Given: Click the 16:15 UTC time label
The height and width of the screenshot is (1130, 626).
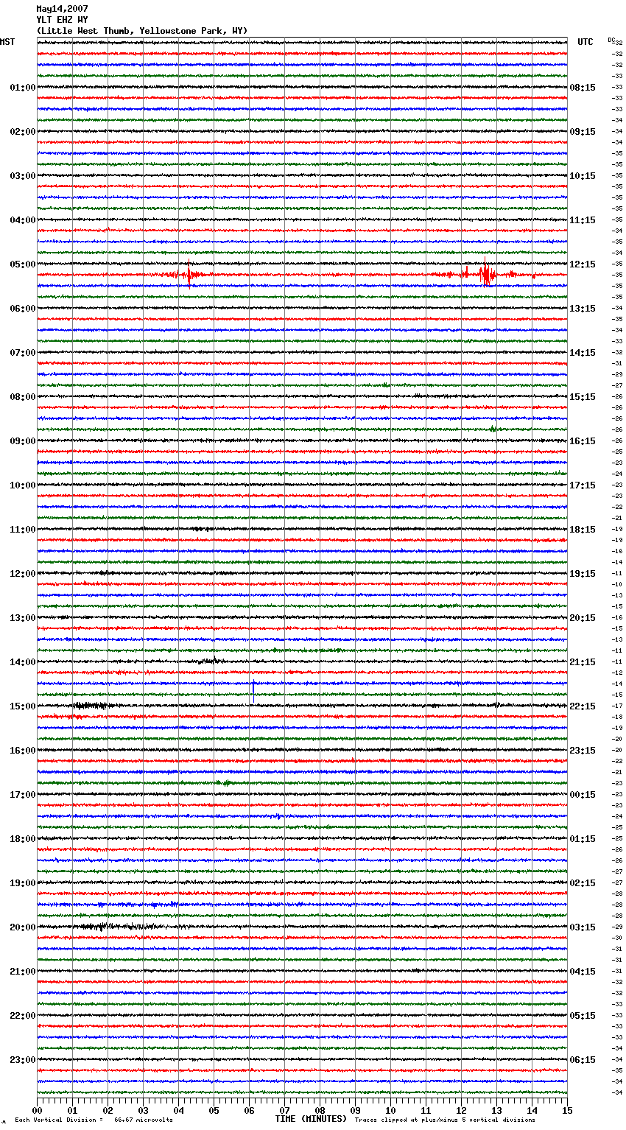Looking at the screenshot, I should (583, 441).
